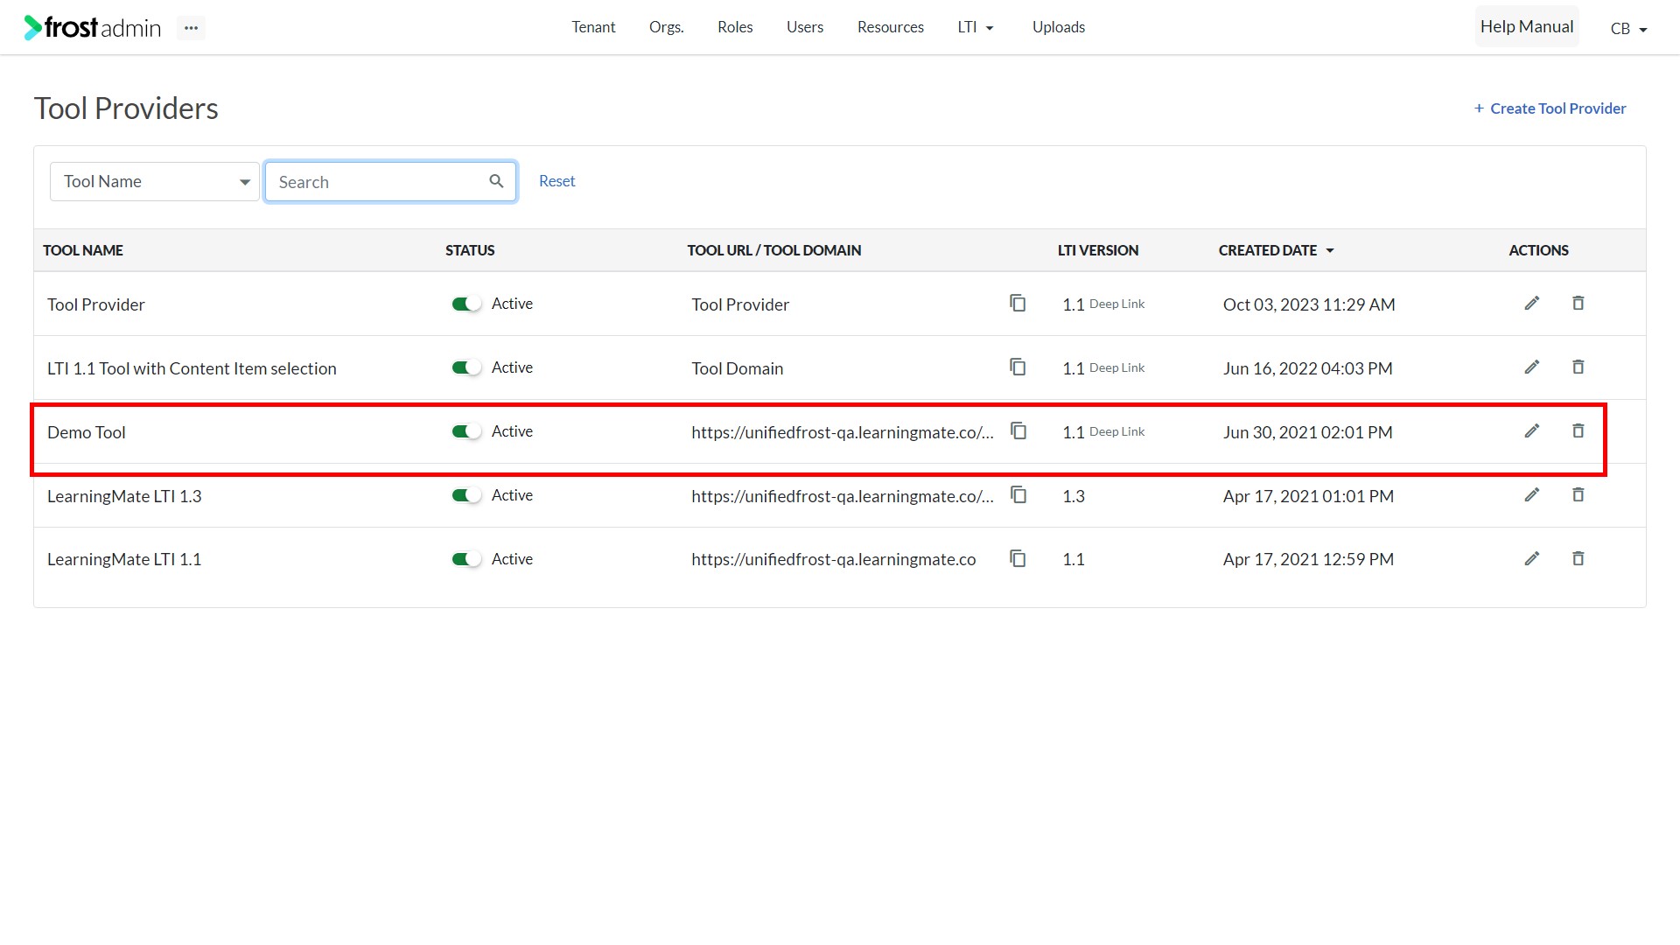
Task: Edit the Tool Provider row
Action: (1532, 303)
